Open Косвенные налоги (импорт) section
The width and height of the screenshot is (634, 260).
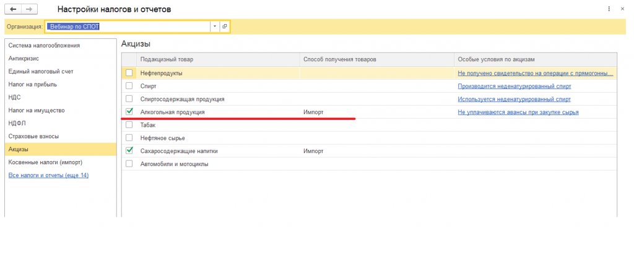(61, 162)
